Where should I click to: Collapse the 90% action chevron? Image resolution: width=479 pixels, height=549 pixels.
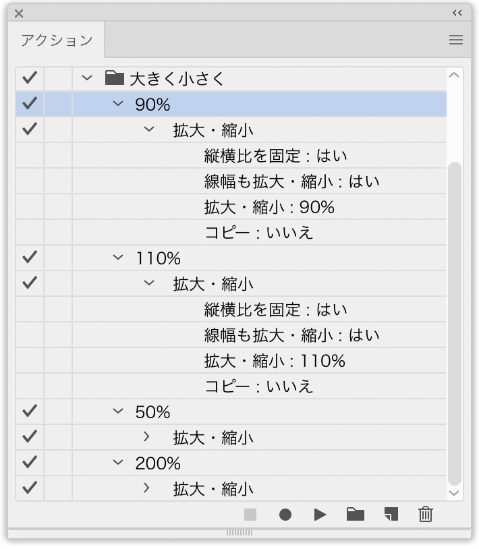click(119, 104)
